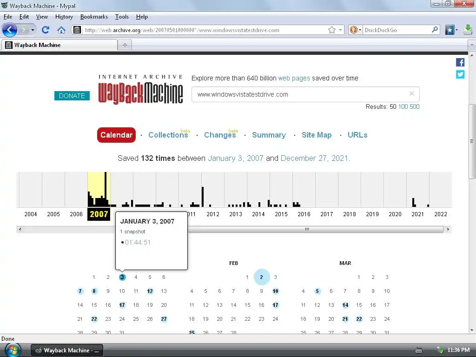Focus the DuckDuckGo search box
476x357 pixels.
point(397,30)
